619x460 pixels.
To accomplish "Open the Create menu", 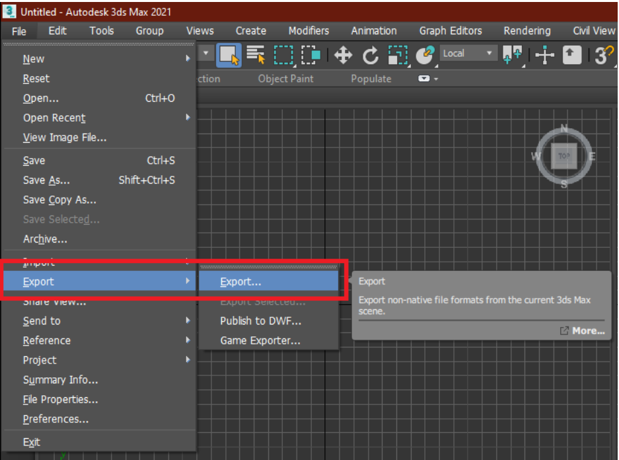I will [250, 31].
